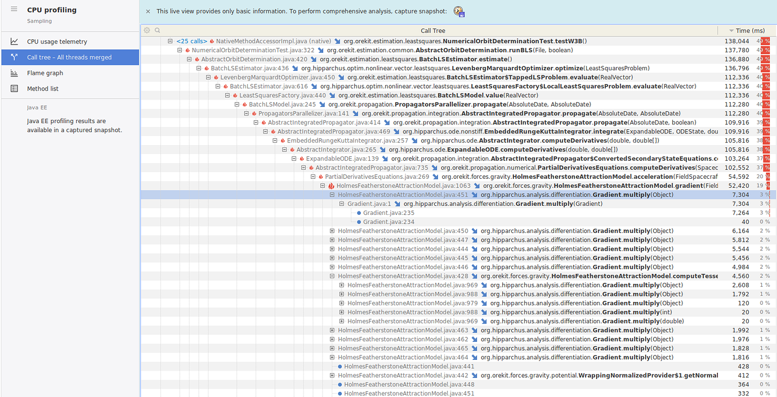Click the chart icon next to CPU usage telemetry
The height and width of the screenshot is (397, 777).
tap(15, 41)
